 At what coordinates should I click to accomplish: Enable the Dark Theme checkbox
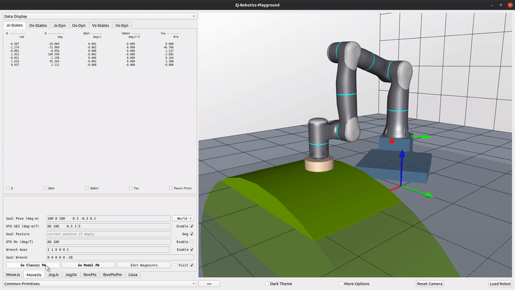pyautogui.click(x=267, y=284)
